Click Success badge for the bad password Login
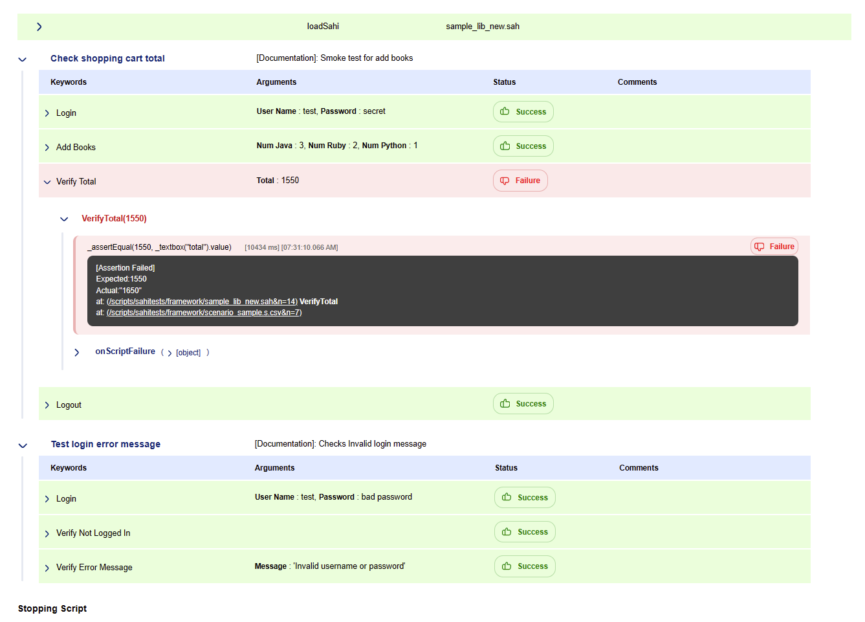Viewport: 865px width, 622px height. point(525,498)
